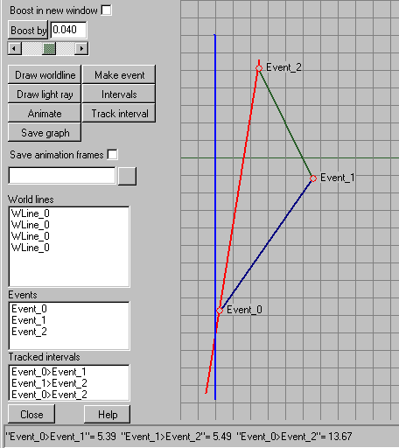Click the Make event button
399x448 pixels.
click(x=119, y=75)
